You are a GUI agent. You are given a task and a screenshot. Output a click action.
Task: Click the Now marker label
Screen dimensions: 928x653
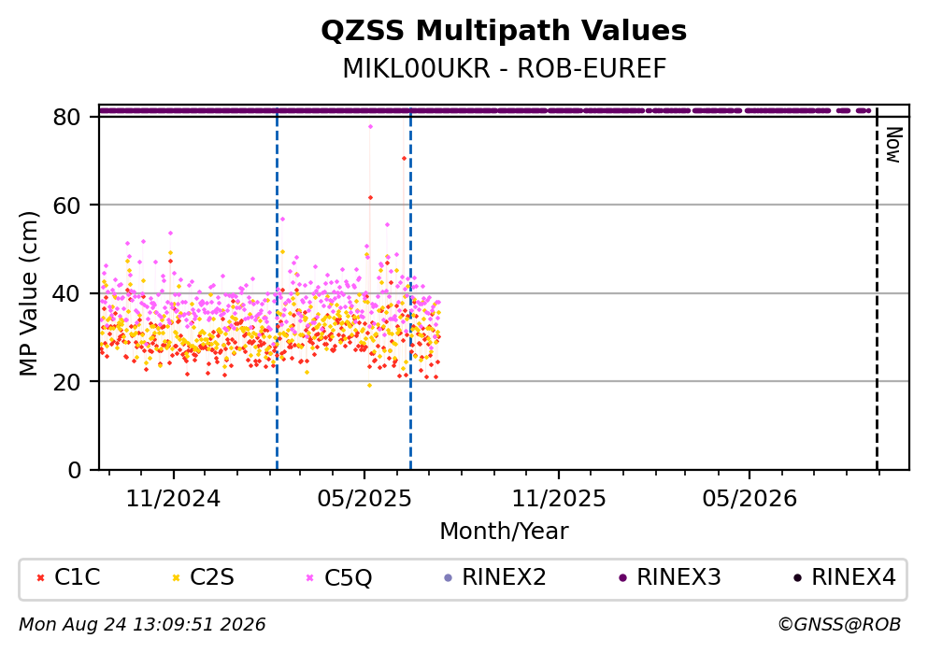893,145
